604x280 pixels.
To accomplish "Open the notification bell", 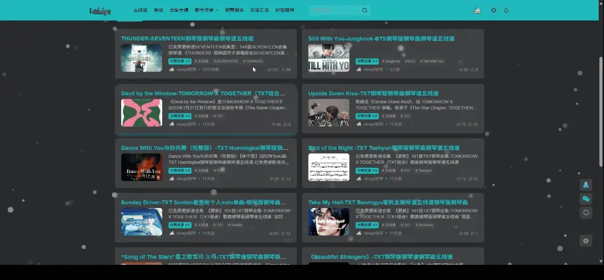I will click(x=506, y=11).
